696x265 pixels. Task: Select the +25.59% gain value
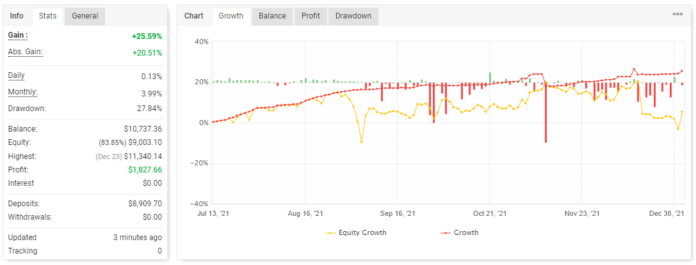(147, 37)
